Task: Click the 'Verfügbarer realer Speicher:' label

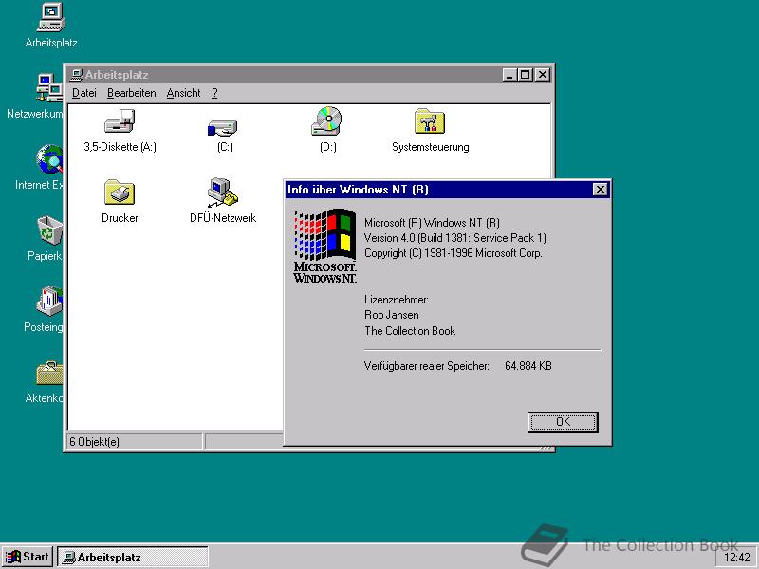Action: pyautogui.click(x=426, y=366)
